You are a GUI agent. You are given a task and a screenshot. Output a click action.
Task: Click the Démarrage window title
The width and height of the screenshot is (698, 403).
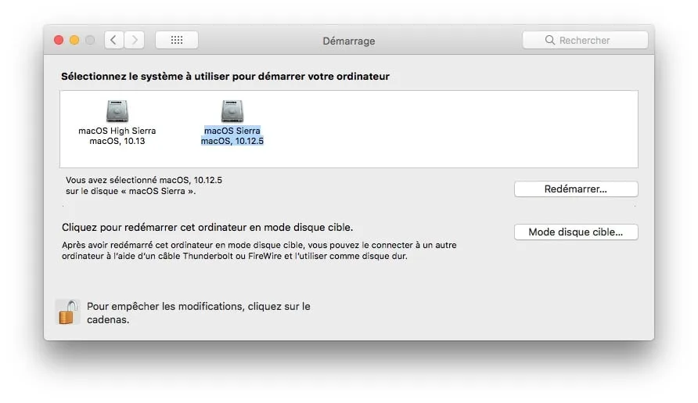pos(348,41)
